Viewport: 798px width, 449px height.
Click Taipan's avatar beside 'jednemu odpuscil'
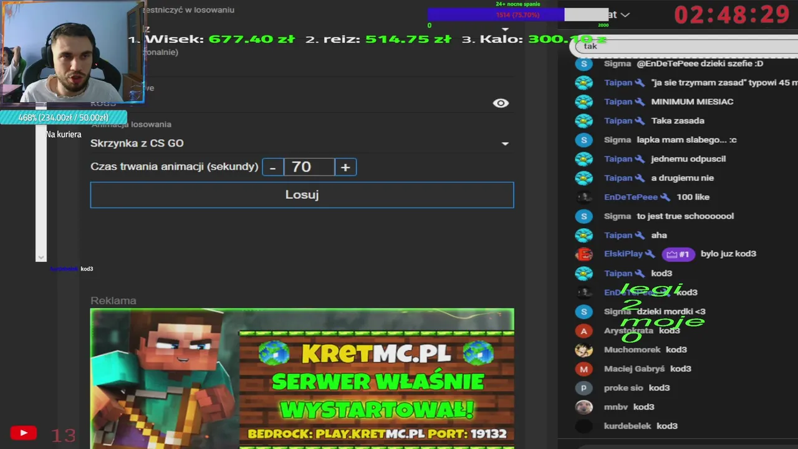pyautogui.click(x=584, y=159)
